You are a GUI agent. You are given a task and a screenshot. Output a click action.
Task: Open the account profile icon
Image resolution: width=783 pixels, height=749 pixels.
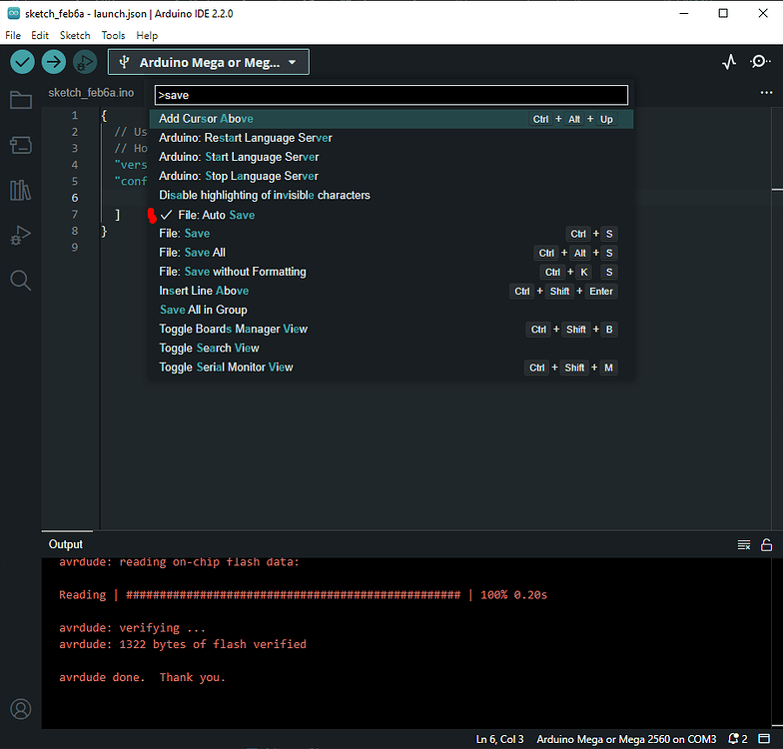(x=20, y=709)
